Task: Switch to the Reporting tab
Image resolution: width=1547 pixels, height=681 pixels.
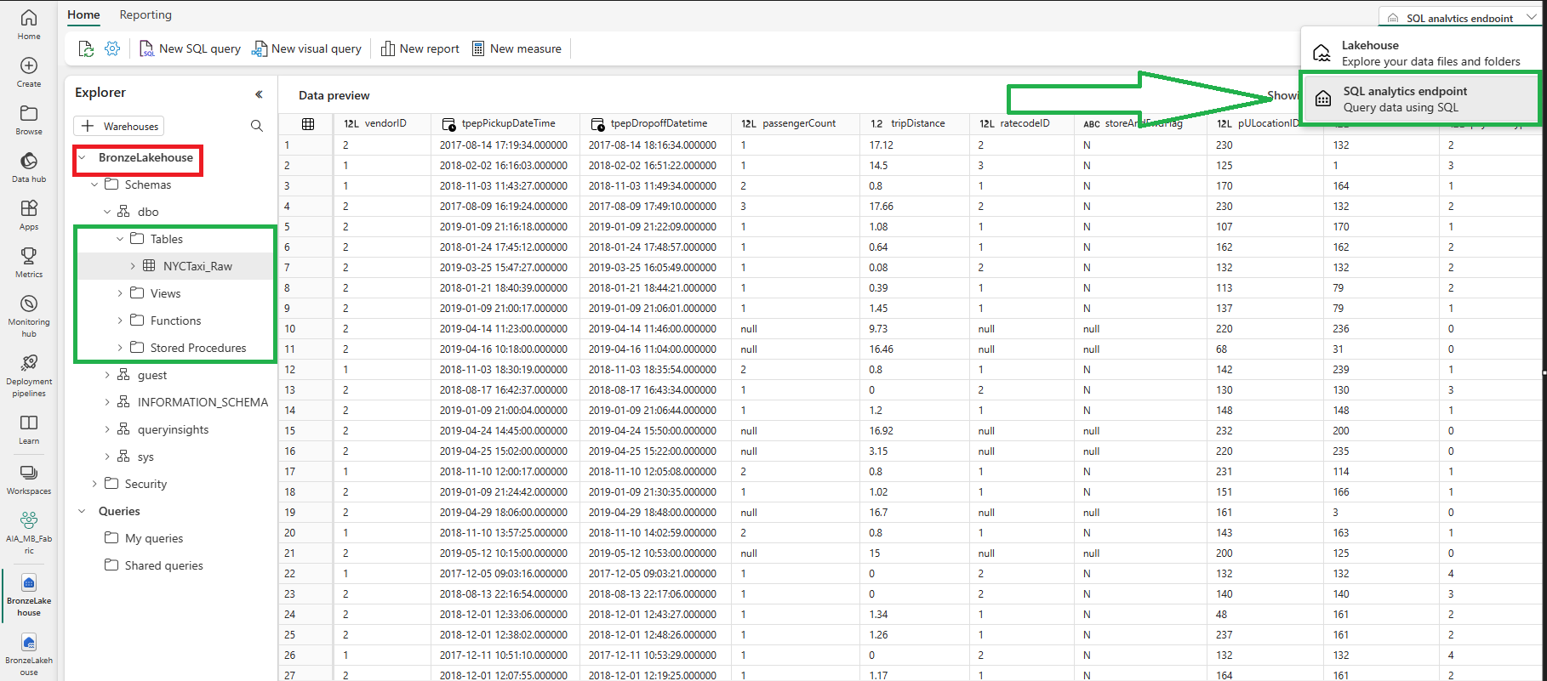Action: coord(146,14)
